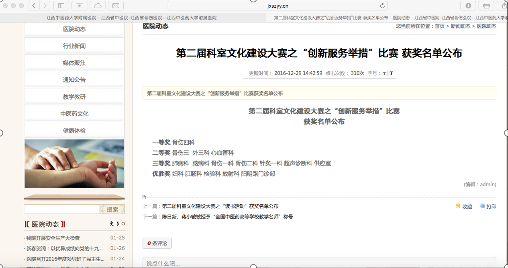This screenshot has height=268, width=508.
Task: Click the printer icon in the Safari toolbar
Action: pos(486,6)
